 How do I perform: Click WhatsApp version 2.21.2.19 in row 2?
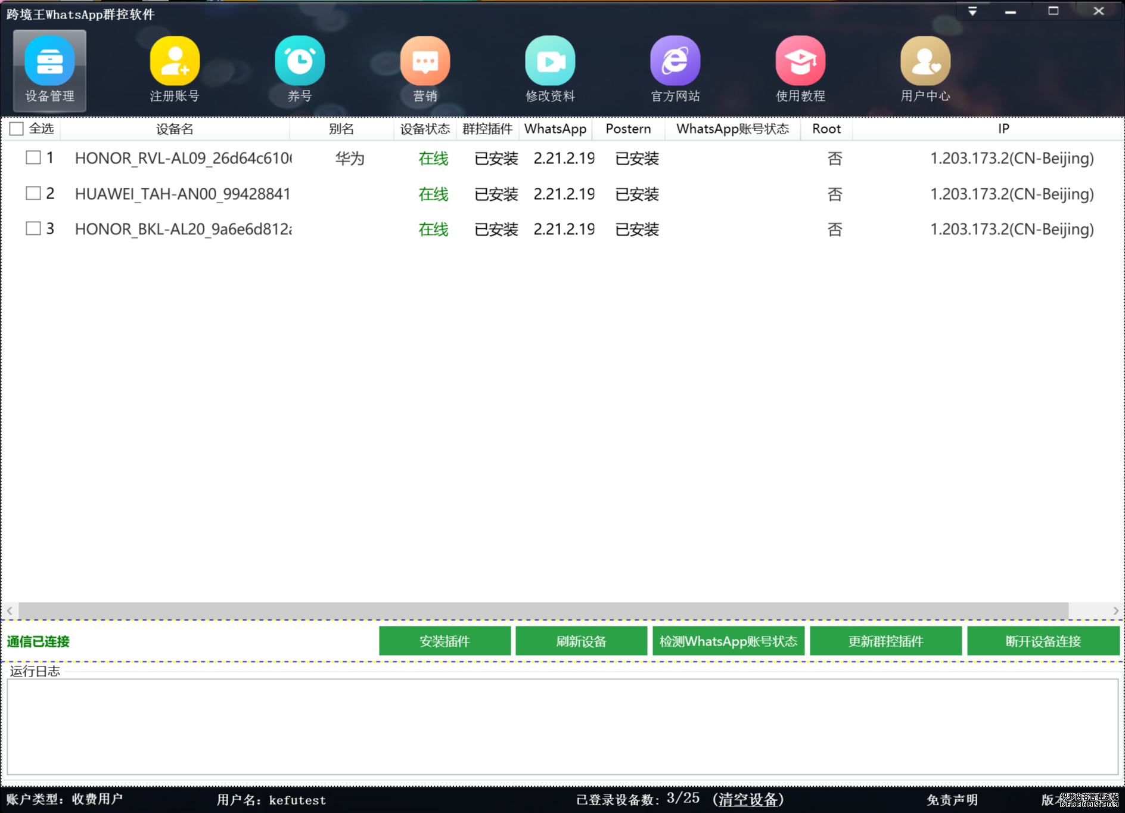[564, 194]
